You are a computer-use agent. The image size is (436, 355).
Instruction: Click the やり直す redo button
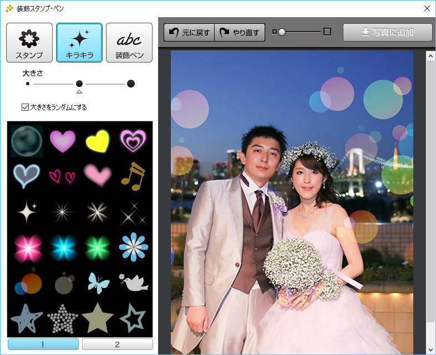pos(240,32)
